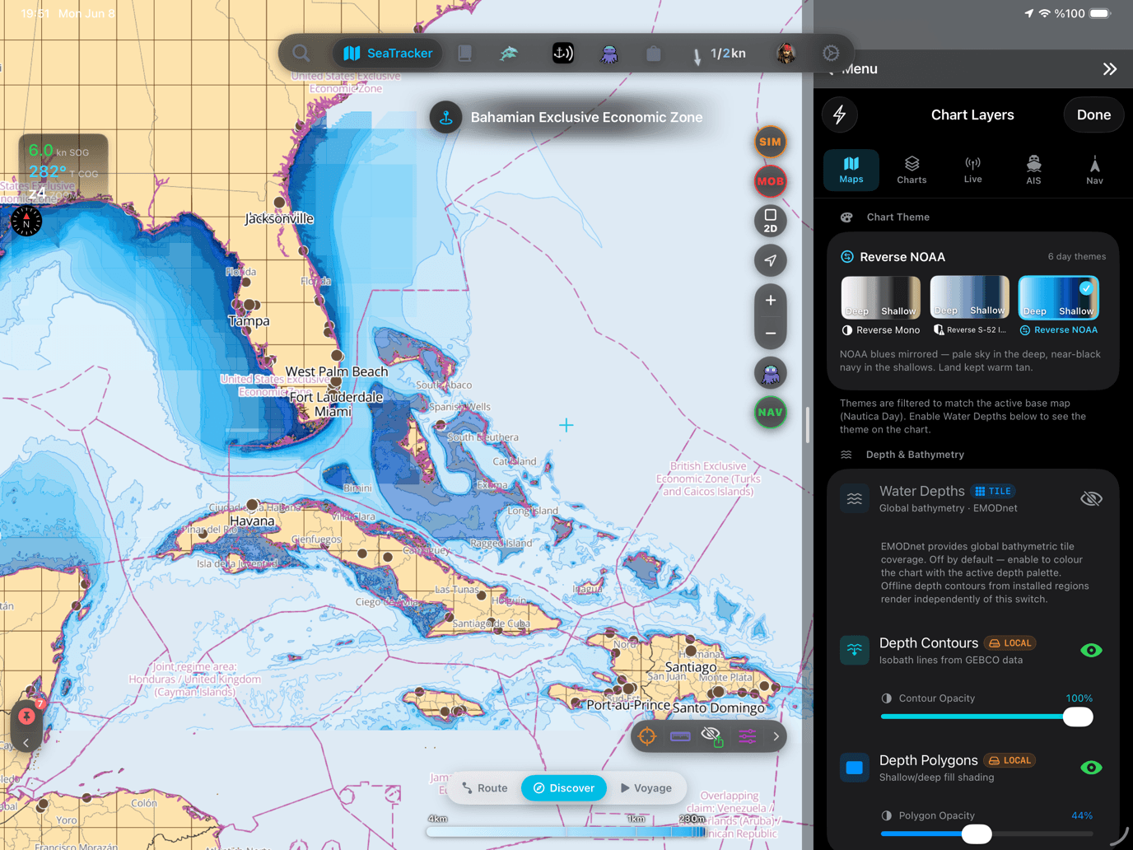Toggle the green NAV button
1133x850 pixels.
pyautogui.click(x=771, y=413)
